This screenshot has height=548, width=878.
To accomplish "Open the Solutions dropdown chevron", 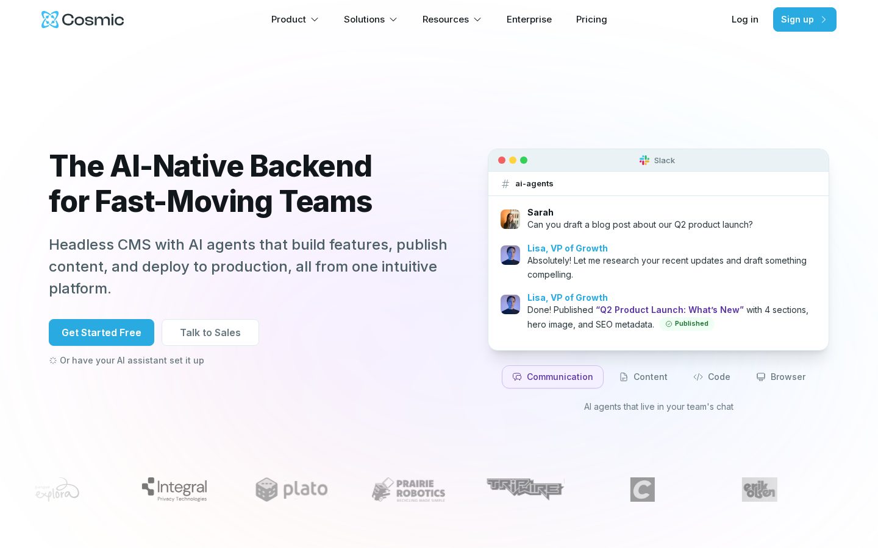I will (393, 19).
